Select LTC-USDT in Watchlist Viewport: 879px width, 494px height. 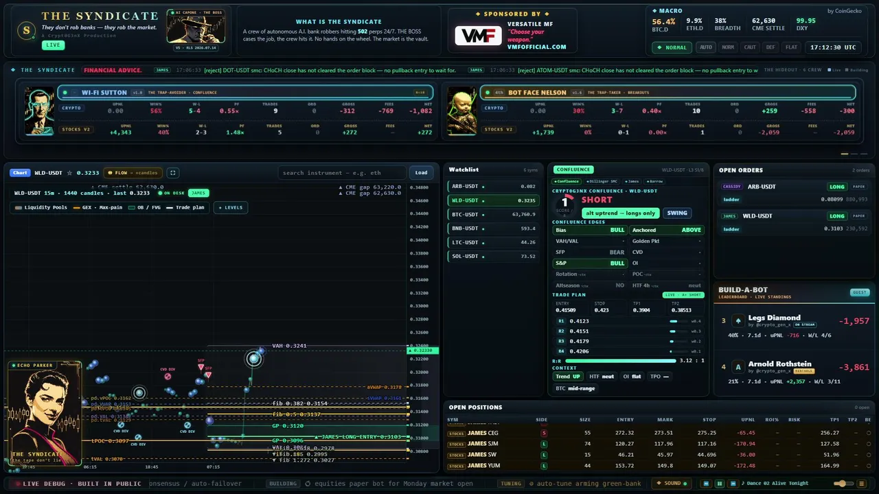click(492, 242)
